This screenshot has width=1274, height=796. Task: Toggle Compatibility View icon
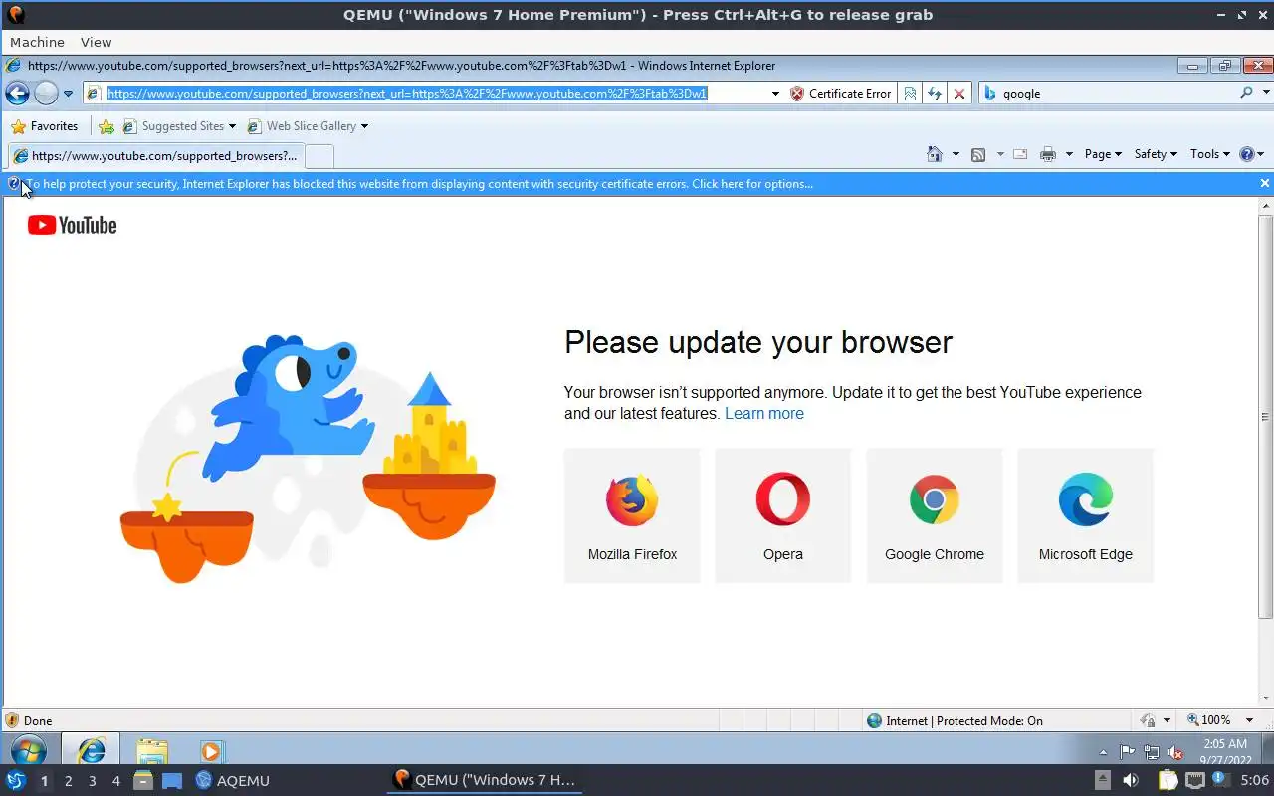[x=909, y=94]
